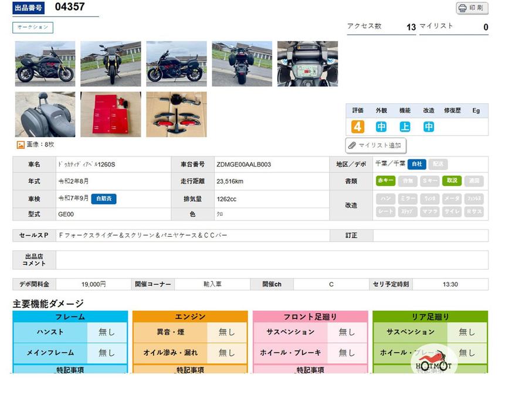
Task: Open the dashboard display photo thumbnail
Action: pos(307,63)
